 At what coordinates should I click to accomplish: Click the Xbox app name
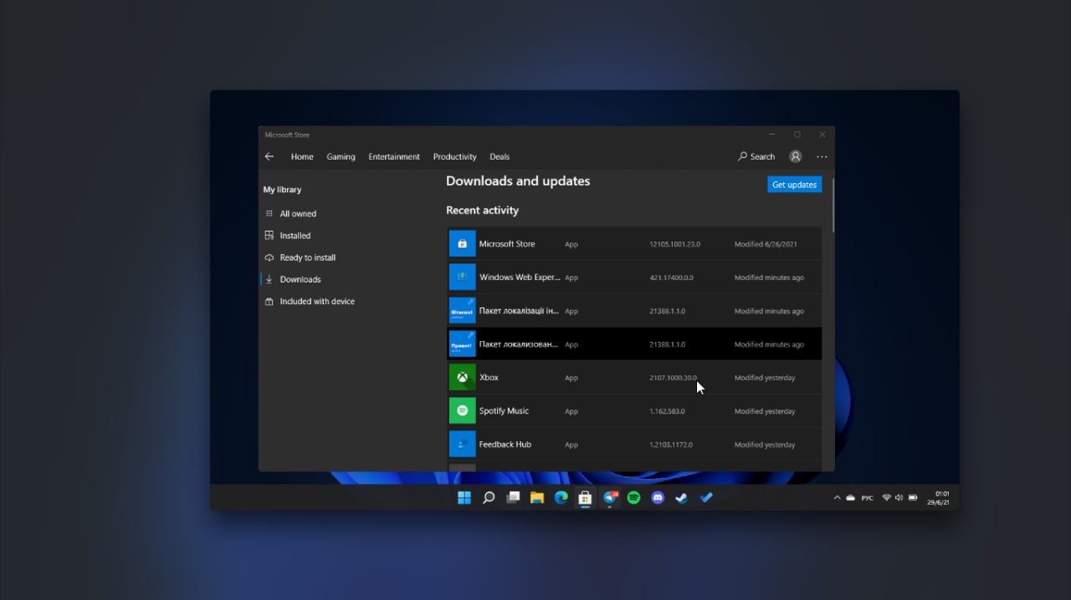(x=489, y=378)
